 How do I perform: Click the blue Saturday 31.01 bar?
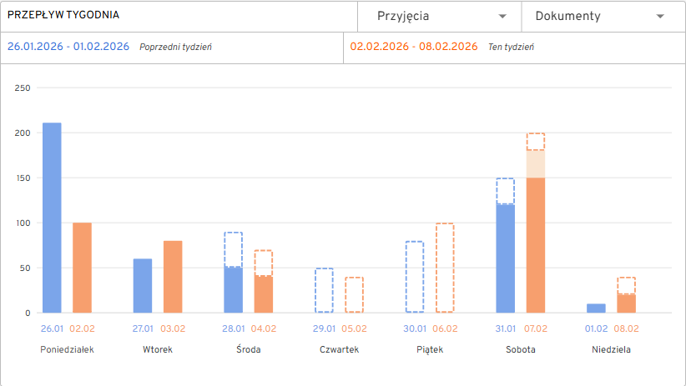pyautogui.click(x=505, y=258)
